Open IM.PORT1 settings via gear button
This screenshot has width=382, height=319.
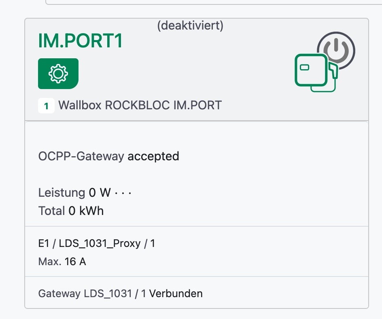tap(58, 73)
